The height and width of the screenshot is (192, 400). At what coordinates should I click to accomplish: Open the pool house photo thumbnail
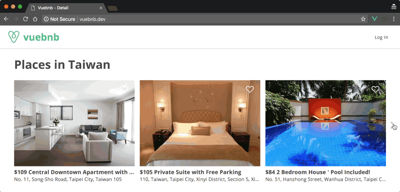[326, 123]
